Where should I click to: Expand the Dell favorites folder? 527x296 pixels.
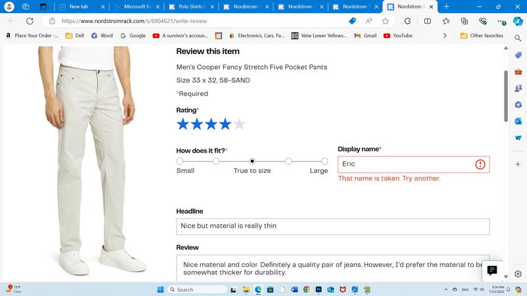click(x=74, y=36)
